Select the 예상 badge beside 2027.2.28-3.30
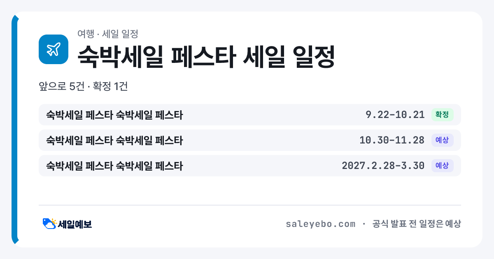 (x=442, y=166)
